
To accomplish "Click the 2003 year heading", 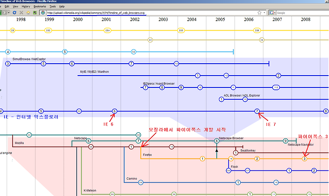I will point(163,20).
